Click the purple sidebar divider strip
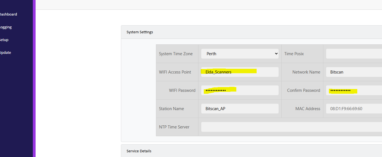This screenshot has height=157, width=382. (x=34, y=78)
